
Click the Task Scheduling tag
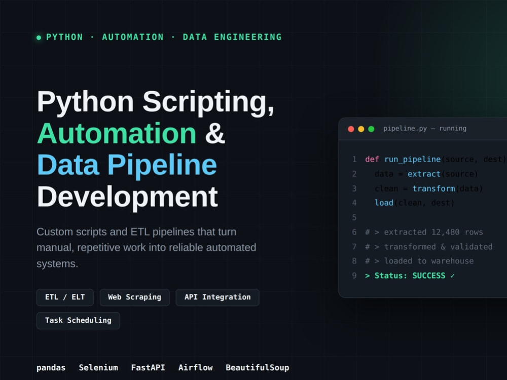[78, 321]
